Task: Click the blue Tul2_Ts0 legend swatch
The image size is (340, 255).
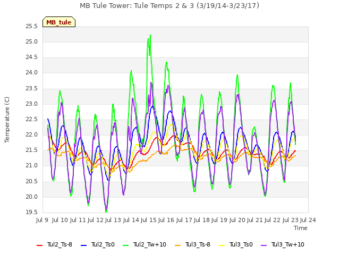Action: pyautogui.click(x=84, y=245)
